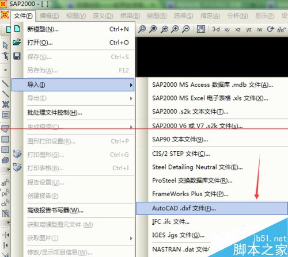This screenshot has width=288, height=257.
Task: Open the 桥梁(B) menu
Action: (130, 16)
